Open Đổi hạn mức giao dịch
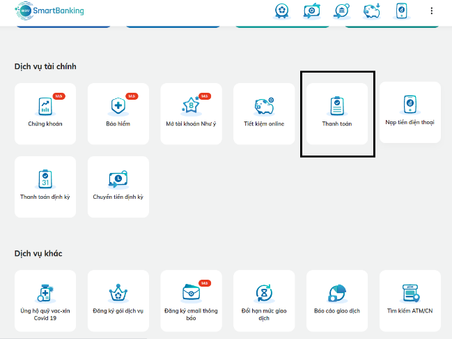Image resolution: width=452 pixels, height=339 pixels. click(x=264, y=301)
